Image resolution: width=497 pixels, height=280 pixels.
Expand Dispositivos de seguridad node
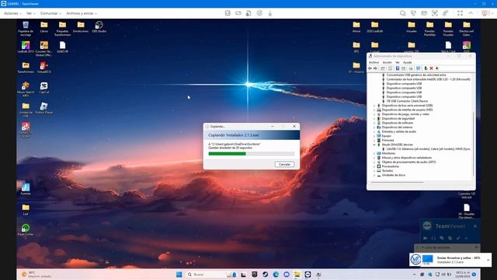pyautogui.click(x=374, y=118)
